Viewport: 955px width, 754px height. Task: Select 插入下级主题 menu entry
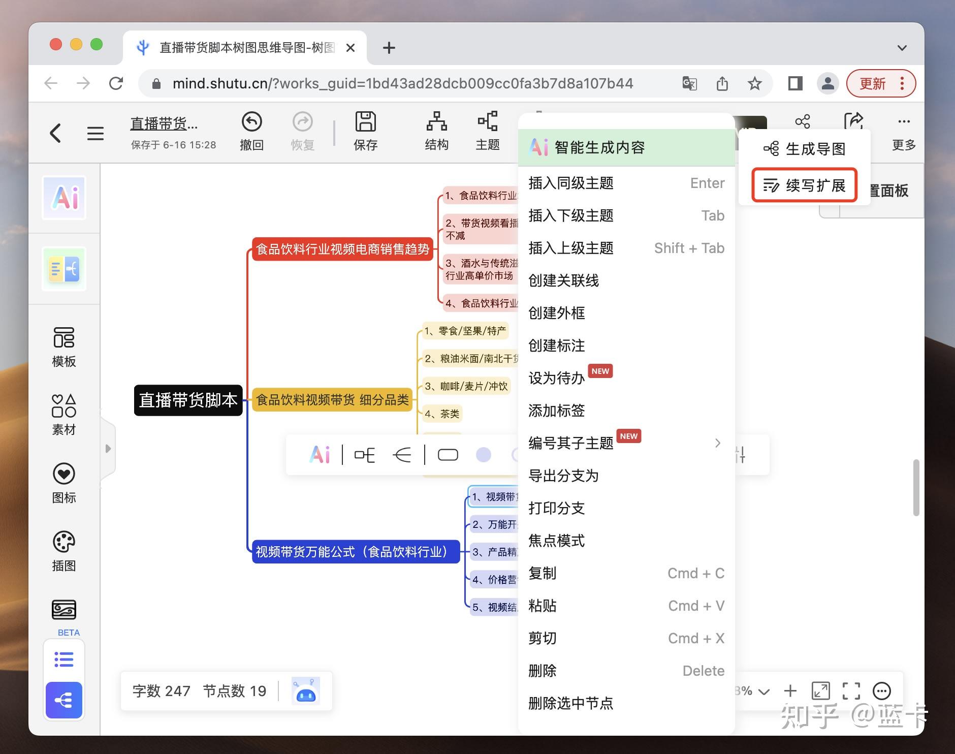click(x=570, y=215)
